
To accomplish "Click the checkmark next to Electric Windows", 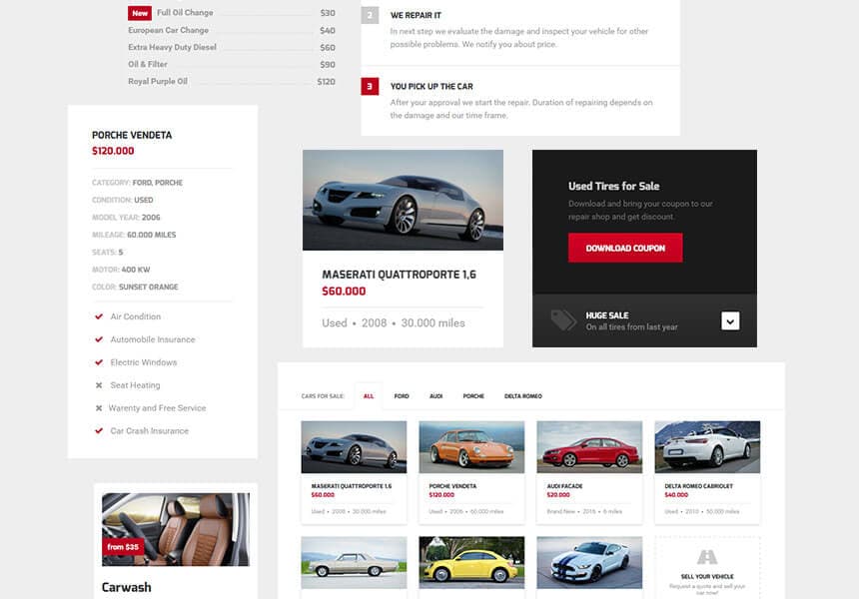I will coord(99,362).
